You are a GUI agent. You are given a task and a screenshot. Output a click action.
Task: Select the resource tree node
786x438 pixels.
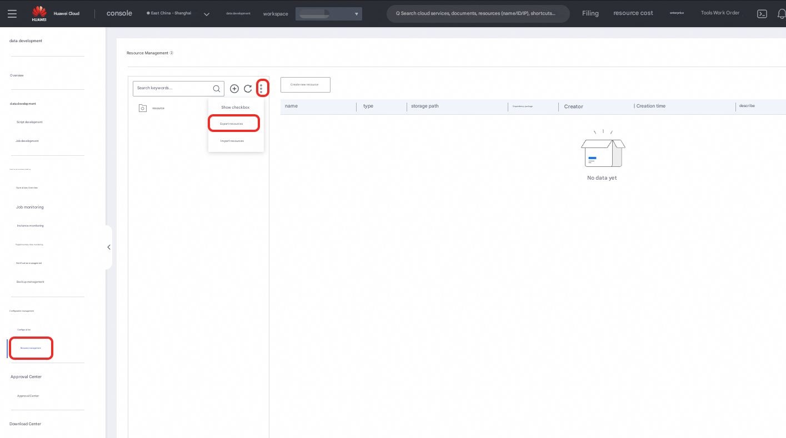pyautogui.click(x=158, y=108)
